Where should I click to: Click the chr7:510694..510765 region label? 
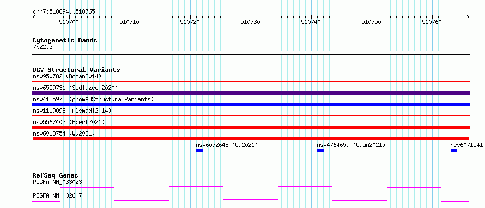[x=64, y=12]
